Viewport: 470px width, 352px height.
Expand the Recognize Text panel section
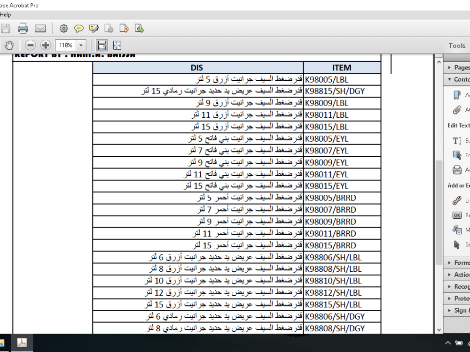coord(457,287)
